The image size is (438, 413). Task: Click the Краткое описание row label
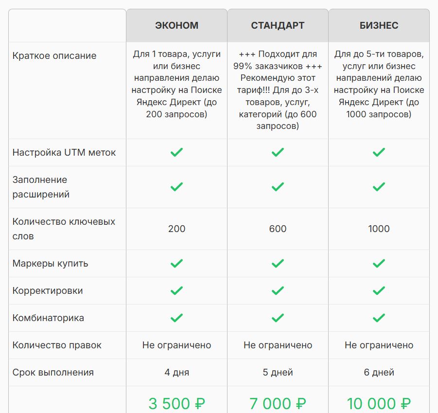pos(54,55)
